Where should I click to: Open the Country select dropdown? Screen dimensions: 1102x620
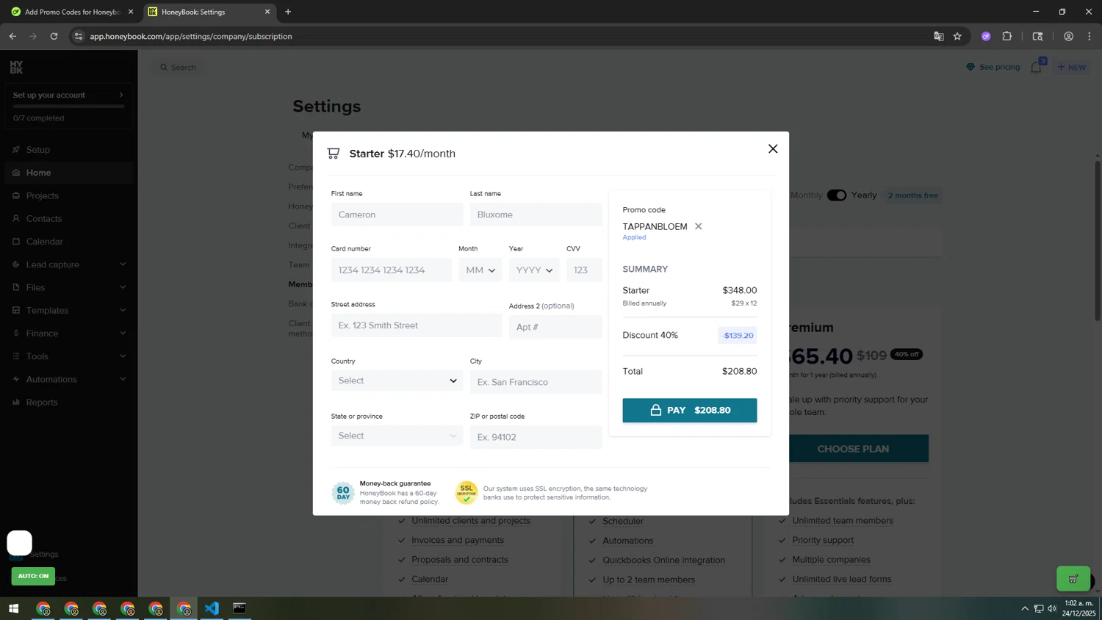point(397,381)
